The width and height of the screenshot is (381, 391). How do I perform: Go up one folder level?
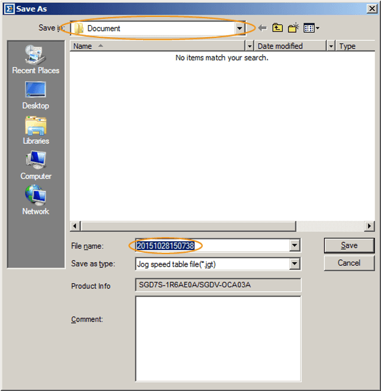[x=278, y=28]
